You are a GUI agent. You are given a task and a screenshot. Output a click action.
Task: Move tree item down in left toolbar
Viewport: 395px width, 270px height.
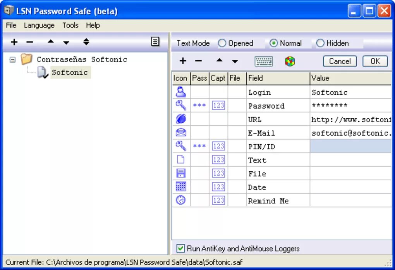66,43
